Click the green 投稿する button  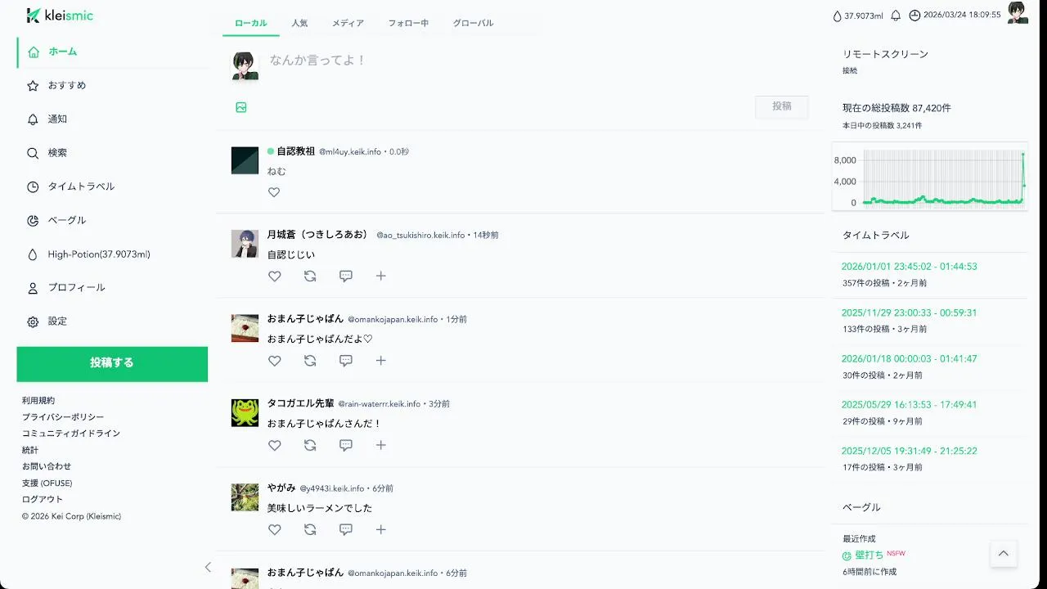point(112,364)
